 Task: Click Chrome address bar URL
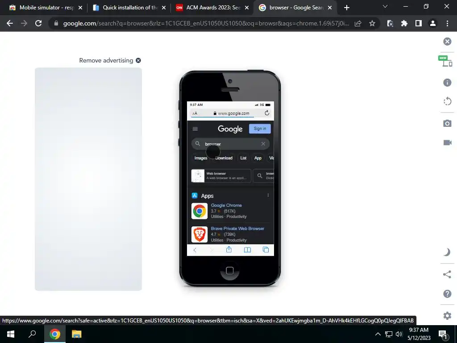coord(206,23)
